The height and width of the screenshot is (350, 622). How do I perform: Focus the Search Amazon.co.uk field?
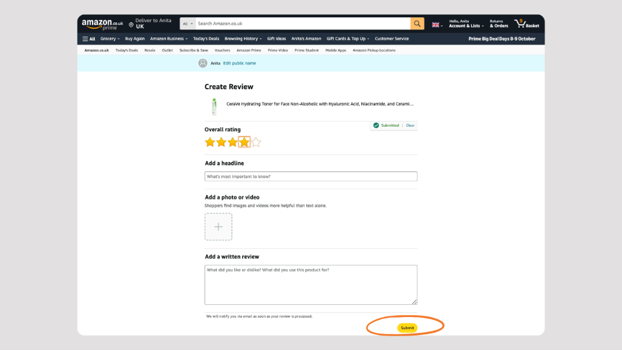coord(303,23)
